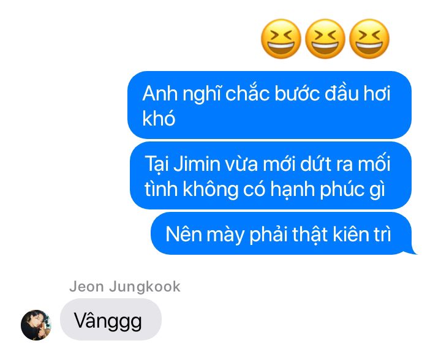Tap the rightmost laughing emoji

(x=369, y=39)
